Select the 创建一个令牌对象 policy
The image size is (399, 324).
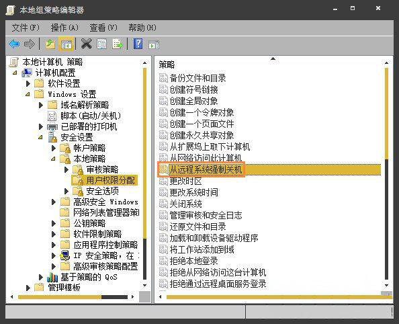click(202, 112)
